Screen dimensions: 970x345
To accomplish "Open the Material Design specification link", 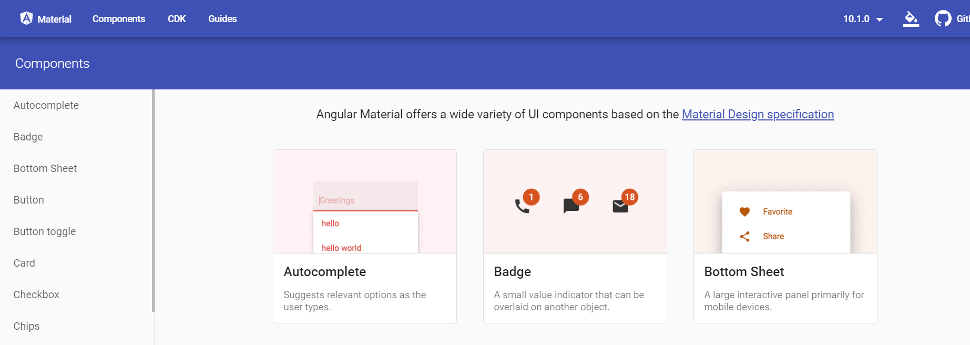I will tap(758, 115).
